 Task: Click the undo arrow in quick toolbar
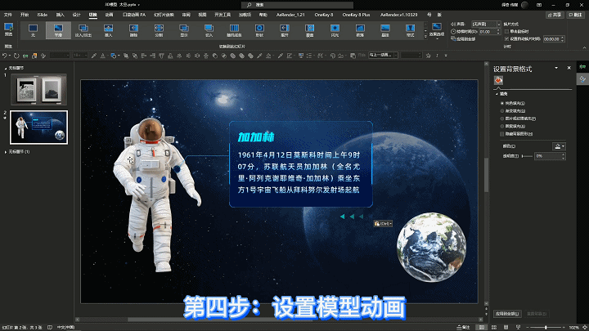pyautogui.click(x=5, y=56)
